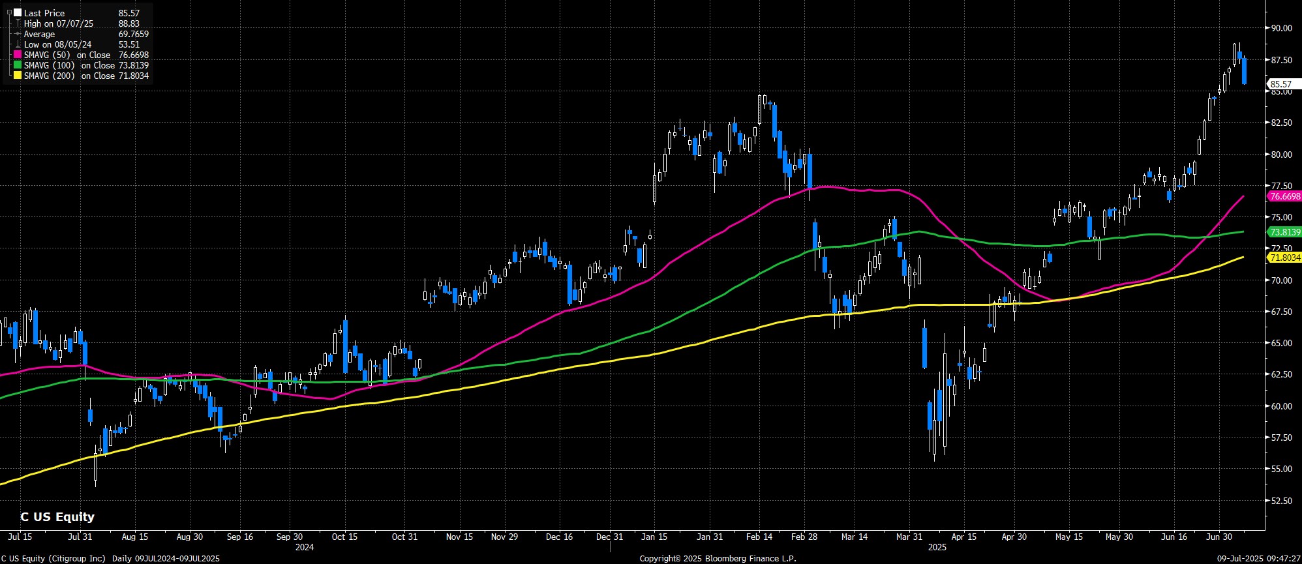Click the 'Feb 14' date axis label
1302x564 pixels.
[759, 537]
